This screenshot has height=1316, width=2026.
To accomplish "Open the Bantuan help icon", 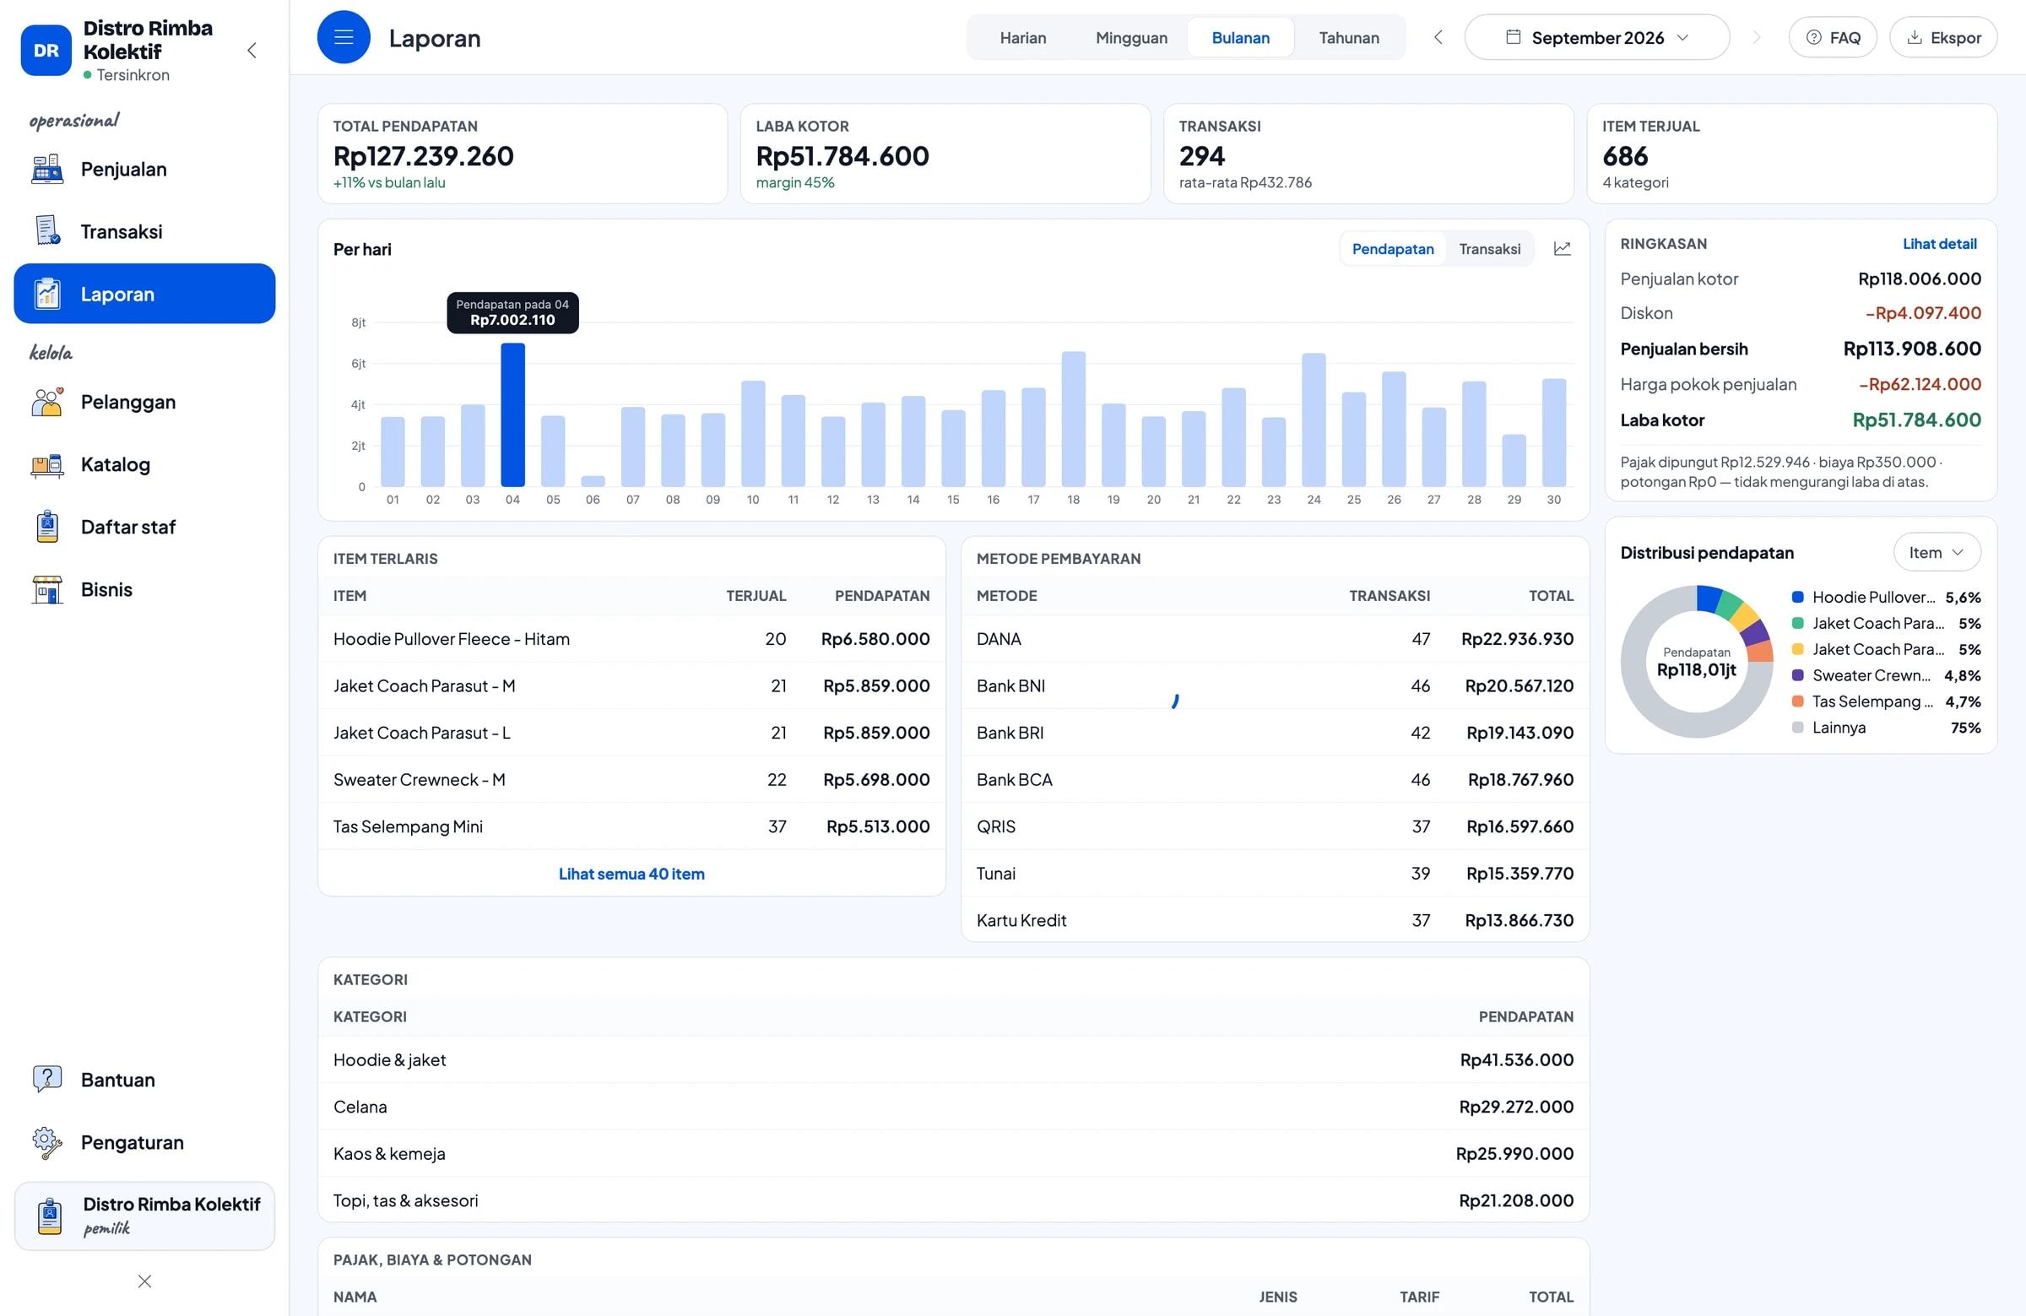I will (x=46, y=1080).
